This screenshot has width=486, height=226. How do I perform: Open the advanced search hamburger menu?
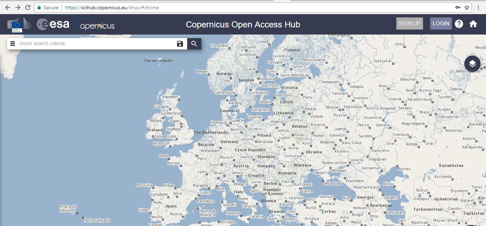[13, 44]
